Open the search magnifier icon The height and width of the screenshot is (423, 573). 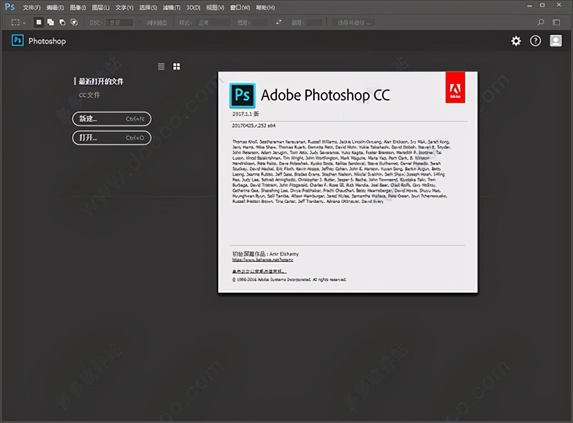click(x=541, y=22)
